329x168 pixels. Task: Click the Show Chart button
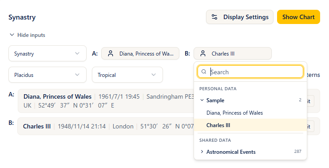[x=298, y=17]
